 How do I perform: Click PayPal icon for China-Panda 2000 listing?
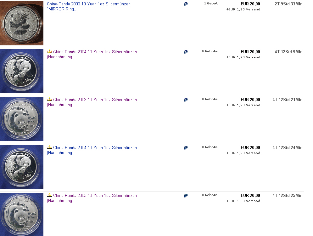coord(186,4)
